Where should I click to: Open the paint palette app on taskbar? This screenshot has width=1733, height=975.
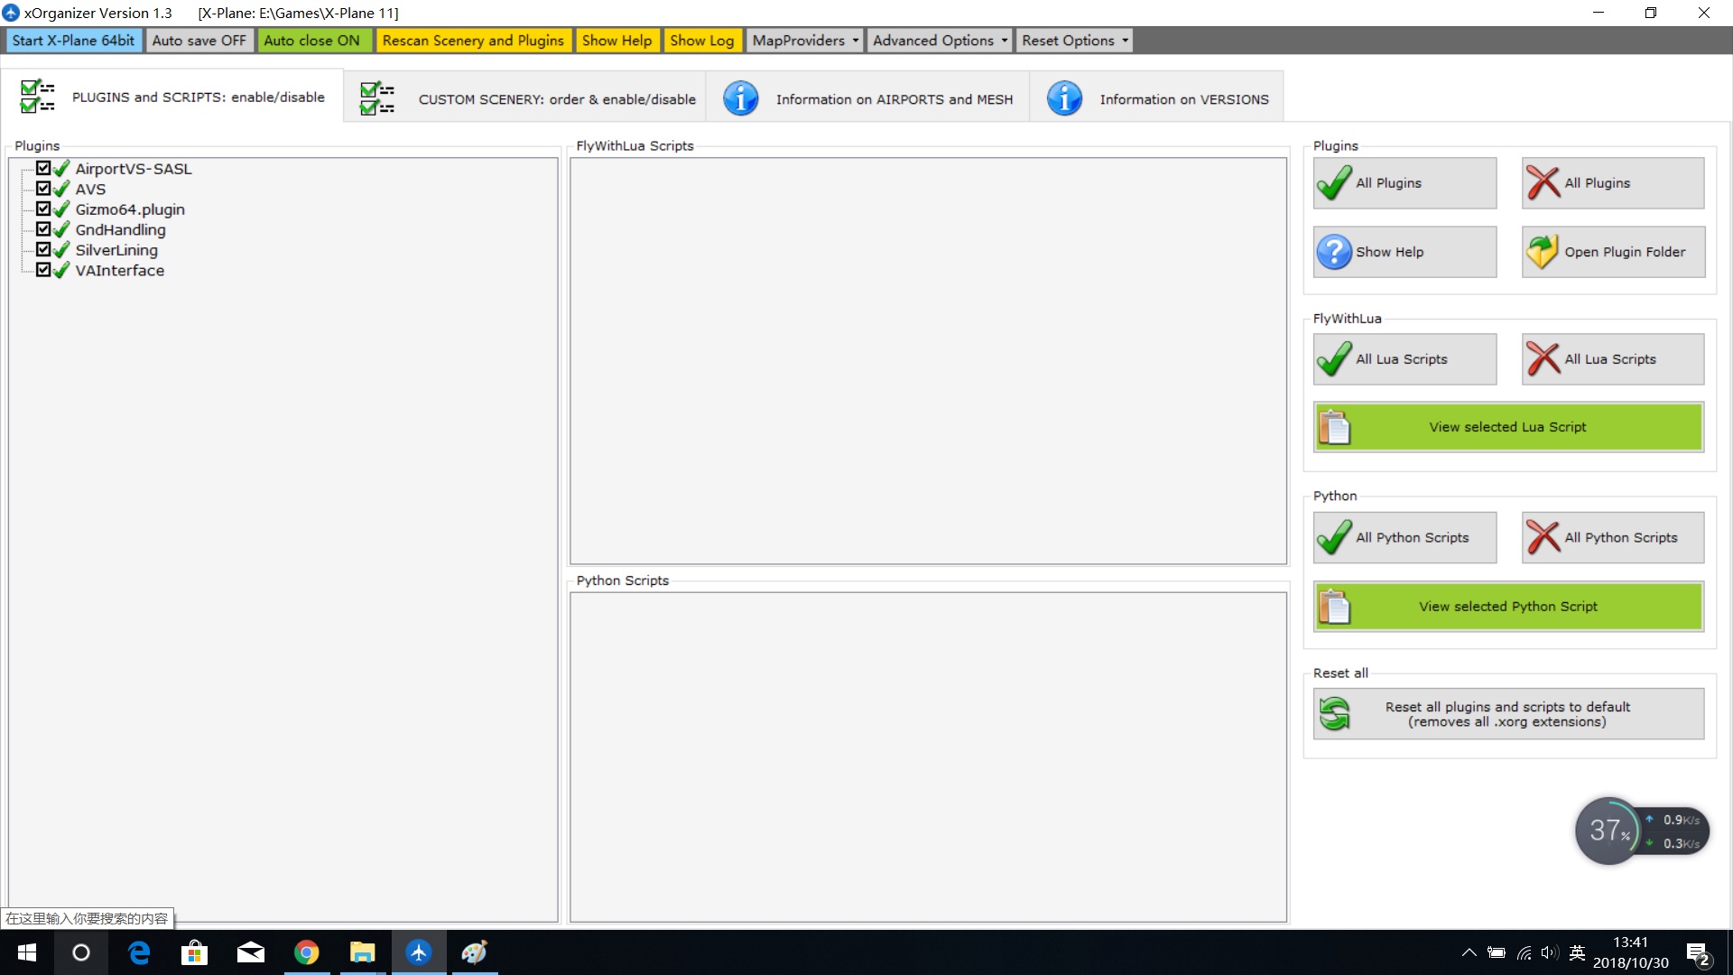[475, 952]
